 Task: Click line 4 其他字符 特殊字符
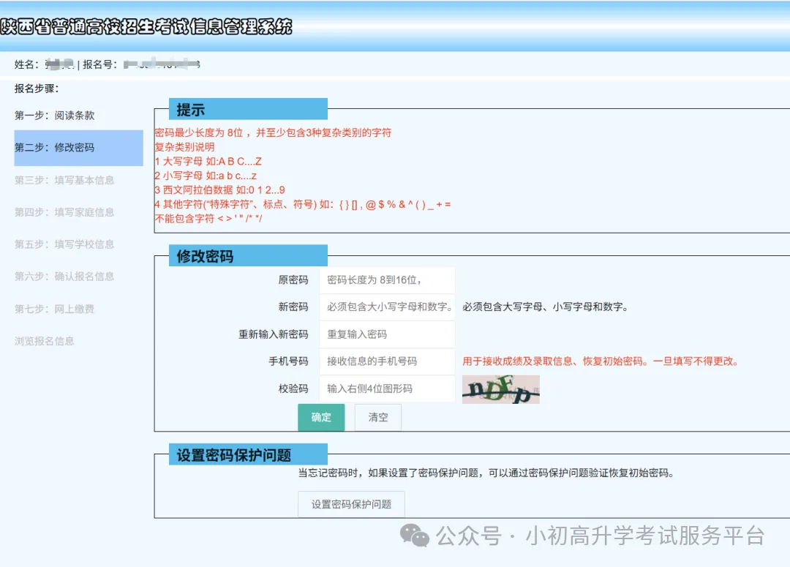(x=303, y=204)
